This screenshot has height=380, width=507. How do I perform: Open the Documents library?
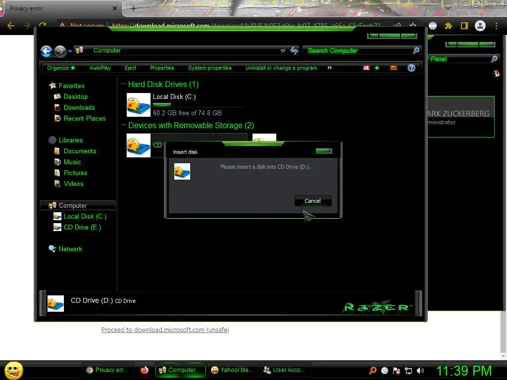[x=80, y=151]
